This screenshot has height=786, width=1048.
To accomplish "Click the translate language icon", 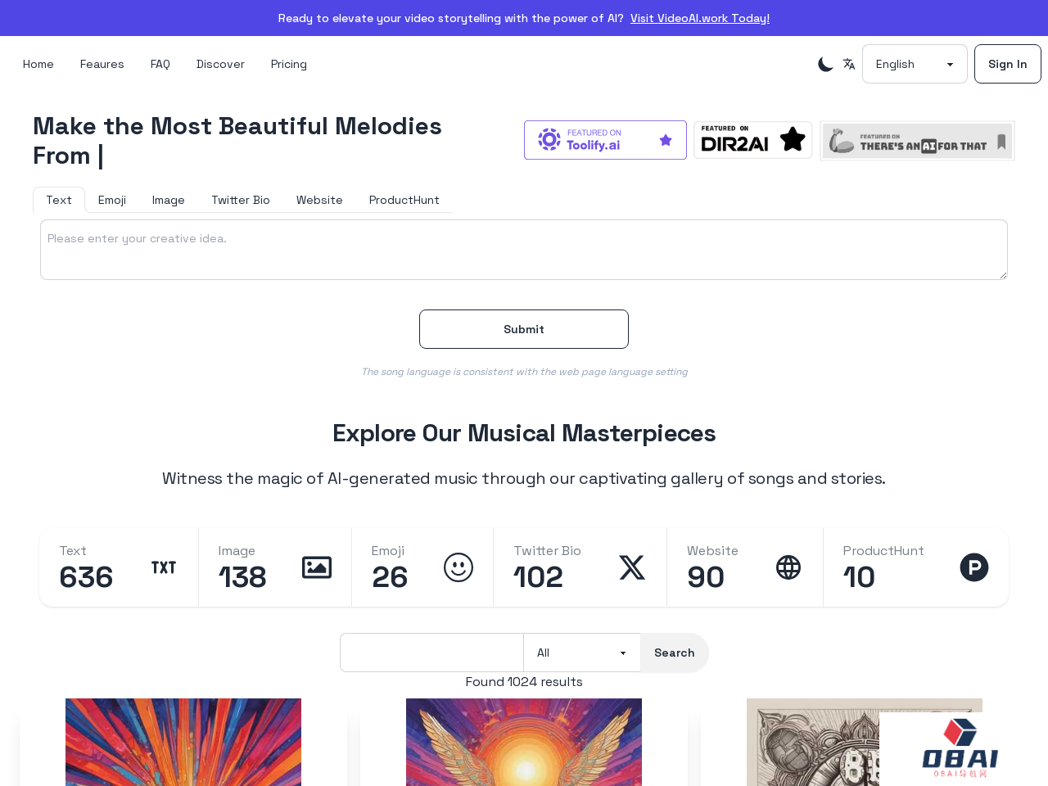I will (x=849, y=64).
